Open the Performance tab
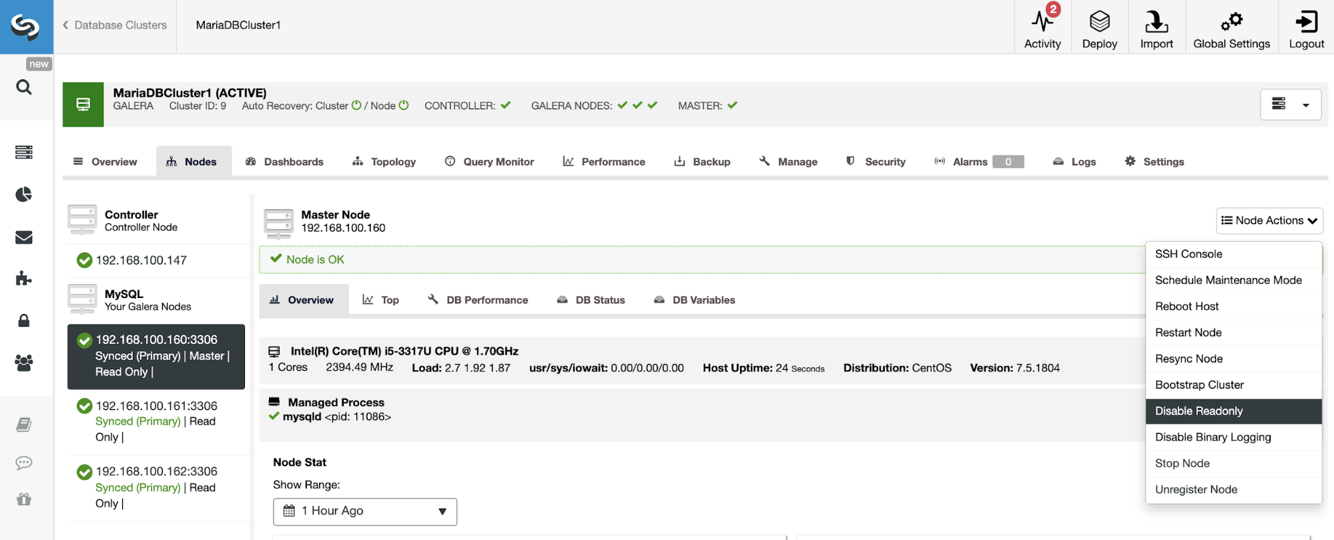Screen dimensions: 1334x540 click(605, 162)
